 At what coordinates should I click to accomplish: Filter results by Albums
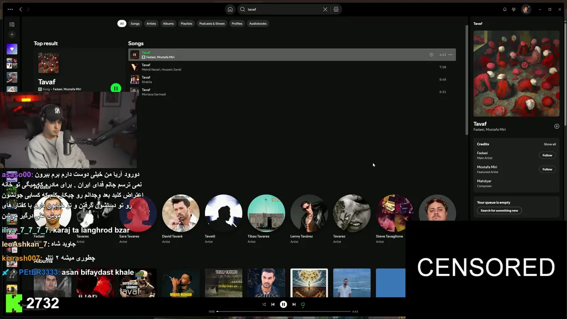(x=168, y=23)
